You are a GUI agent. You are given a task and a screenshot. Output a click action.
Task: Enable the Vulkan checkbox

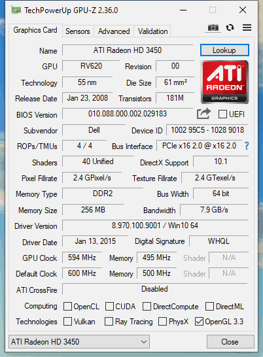coord(67,322)
